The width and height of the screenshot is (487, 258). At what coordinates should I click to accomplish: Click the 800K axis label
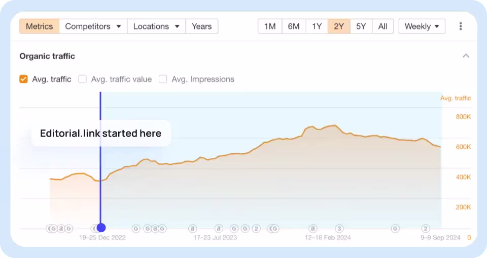click(x=463, y=117)
